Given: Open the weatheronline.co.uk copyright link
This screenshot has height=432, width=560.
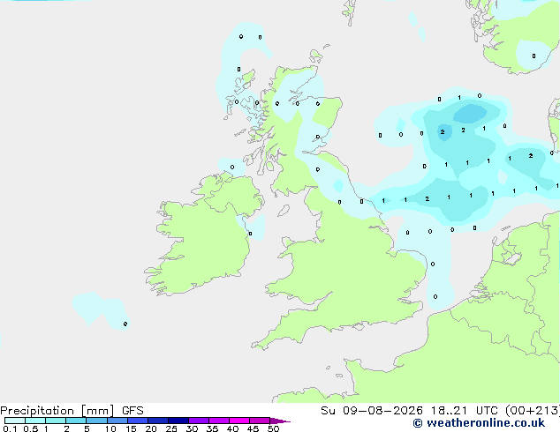Looking at the screenshot, I should pos(479,423).
